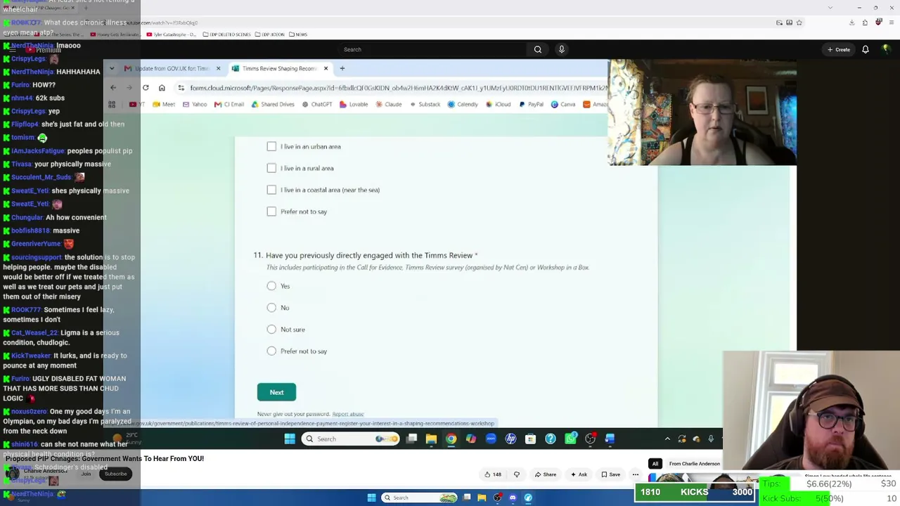Select 'From Charlie Anderson' filter chip
Screen dimensions: 900x506
point(695,464)
